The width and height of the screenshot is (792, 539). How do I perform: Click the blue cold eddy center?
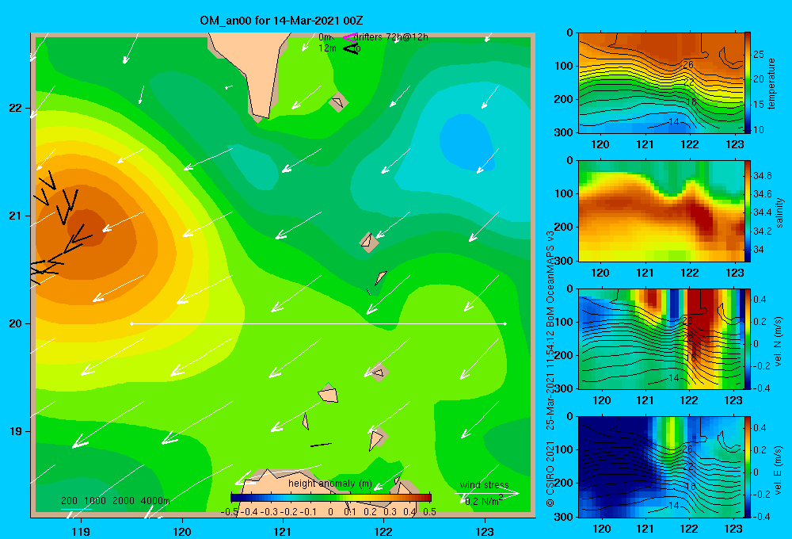466,142
